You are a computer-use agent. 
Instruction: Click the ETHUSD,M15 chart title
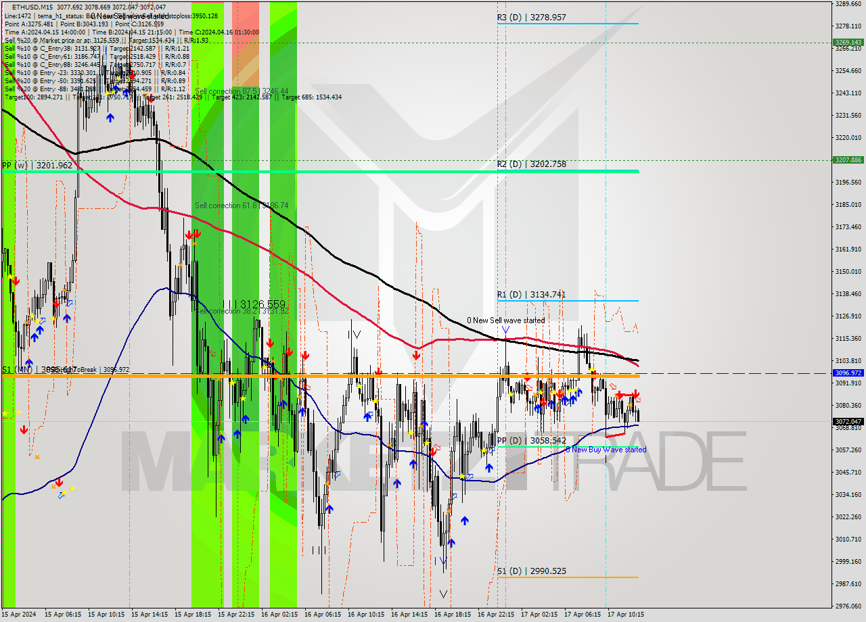coord(31,7)
